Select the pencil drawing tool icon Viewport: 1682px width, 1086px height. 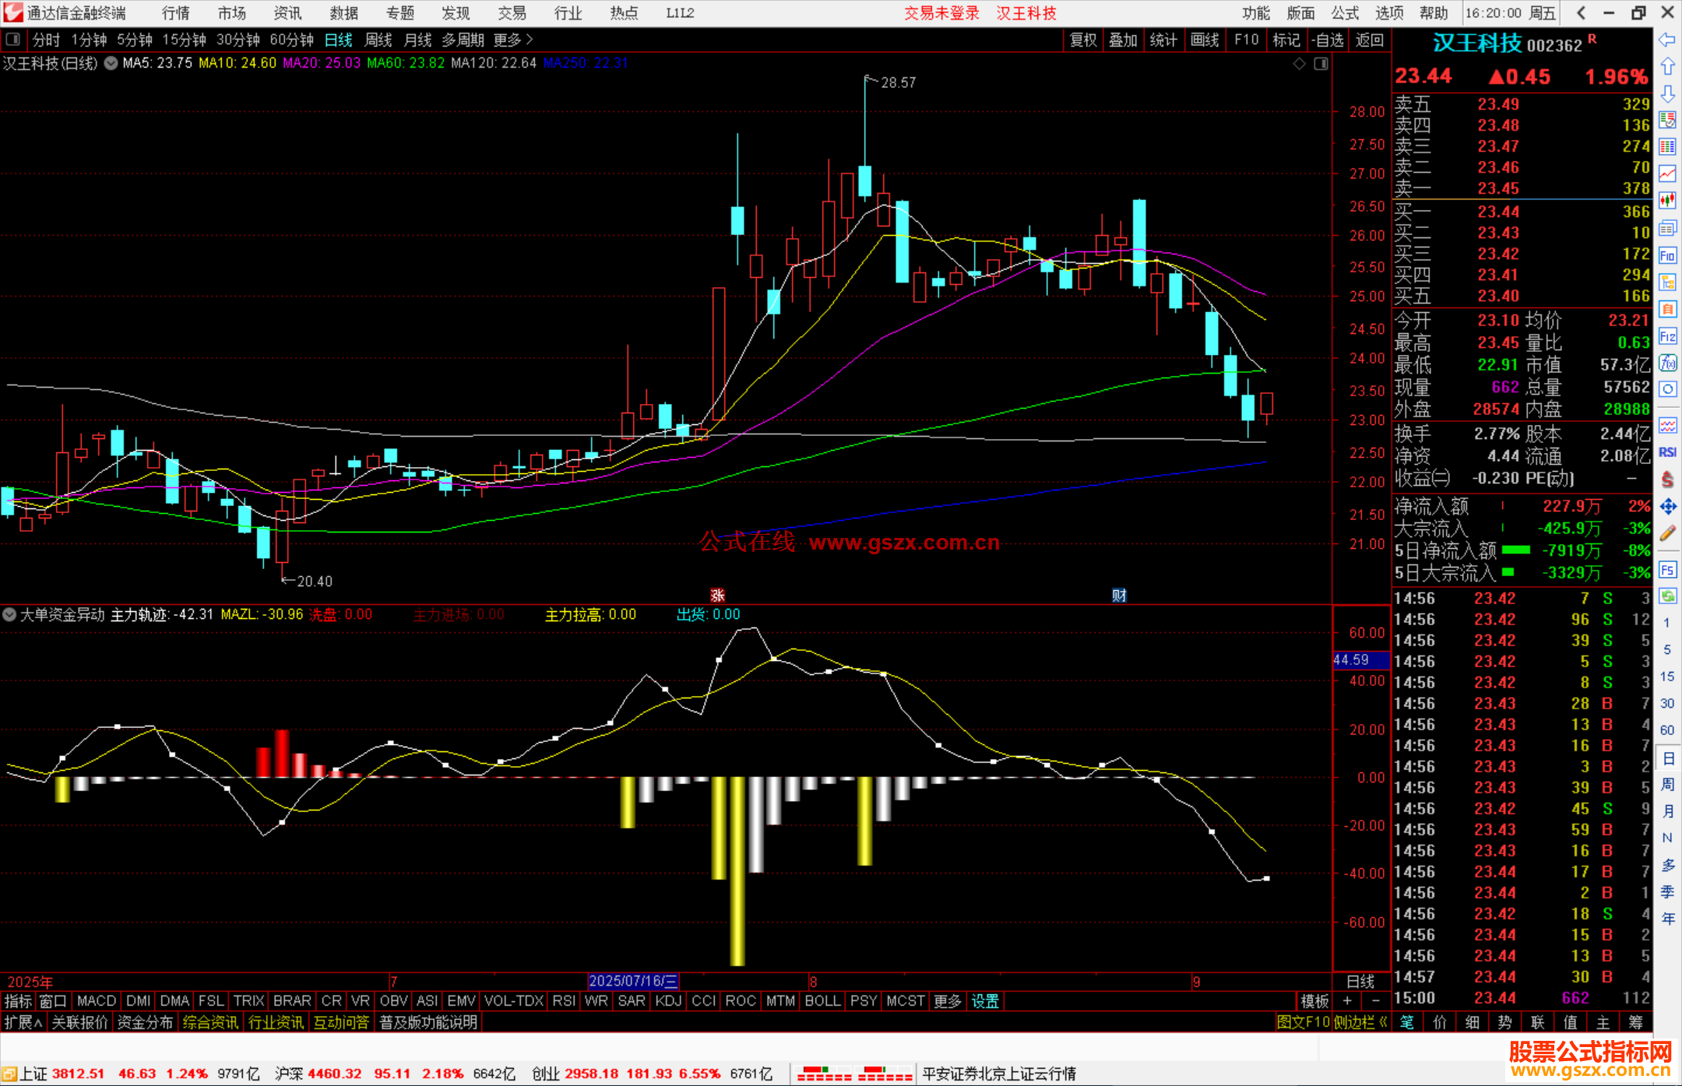click(1667, 533)
